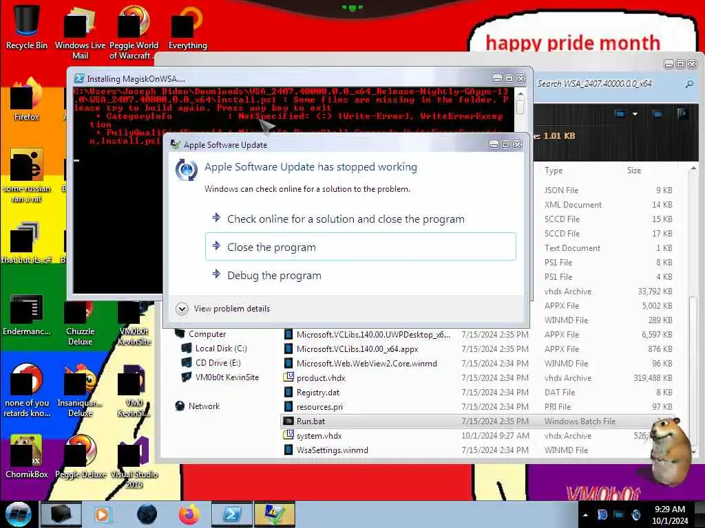Click the Action Center flag tray icon
Image resolution: width=705 pixels, height=528 pixels.
tap(602, 515)
